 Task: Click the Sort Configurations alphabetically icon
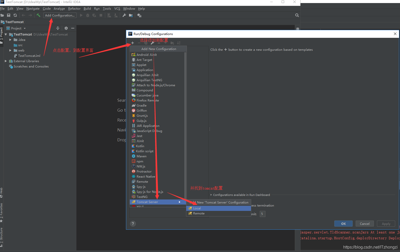[179, 43]
